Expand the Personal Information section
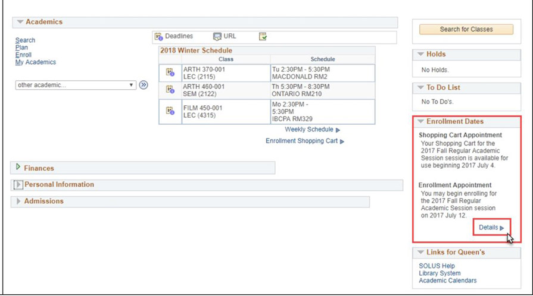This screenshot has width=533, height=296. point(18,185)
